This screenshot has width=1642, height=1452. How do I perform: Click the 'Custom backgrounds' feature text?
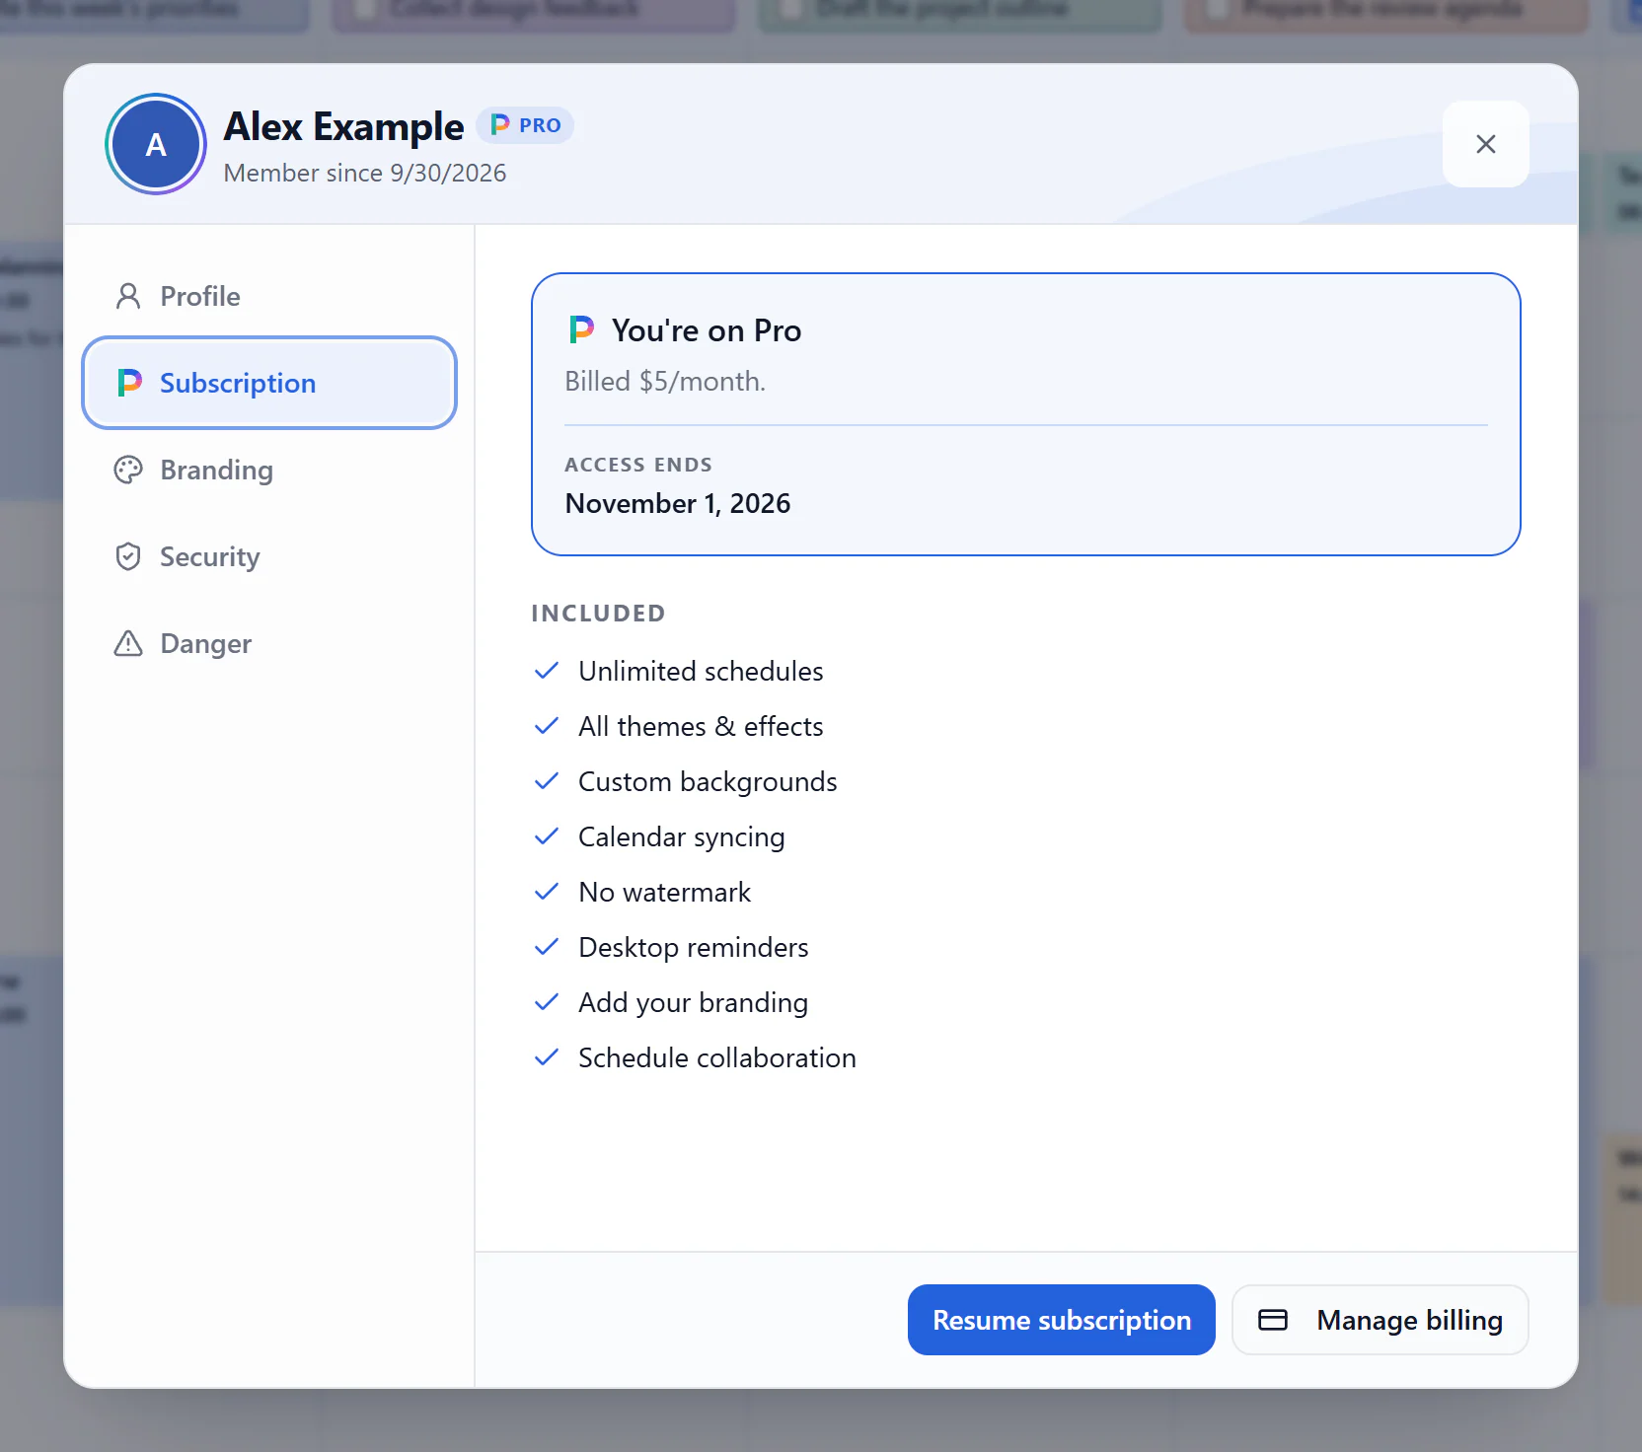[708, 781]
